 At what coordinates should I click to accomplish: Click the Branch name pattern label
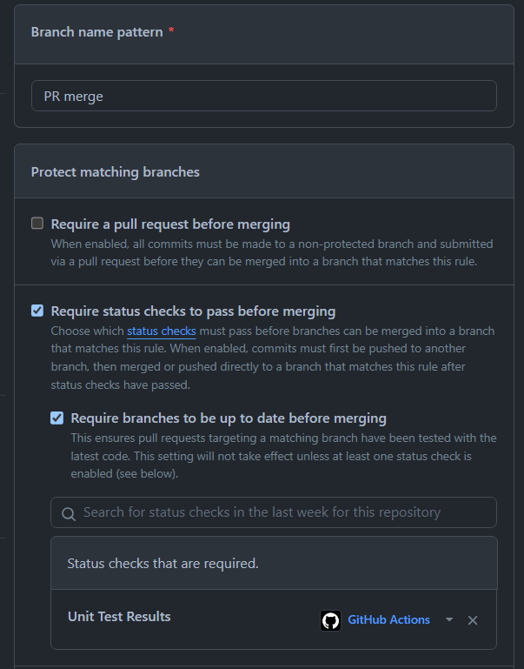click(96, 31)
